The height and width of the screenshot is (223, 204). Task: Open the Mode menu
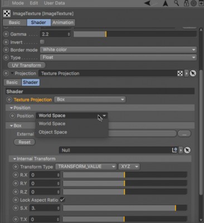coord(18,3)
